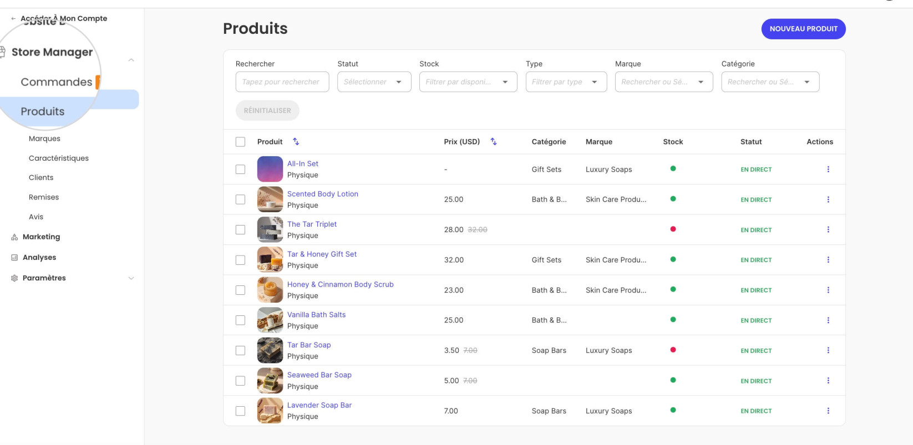Click The Tar Triplet thumbnail image

coord(270,229)
